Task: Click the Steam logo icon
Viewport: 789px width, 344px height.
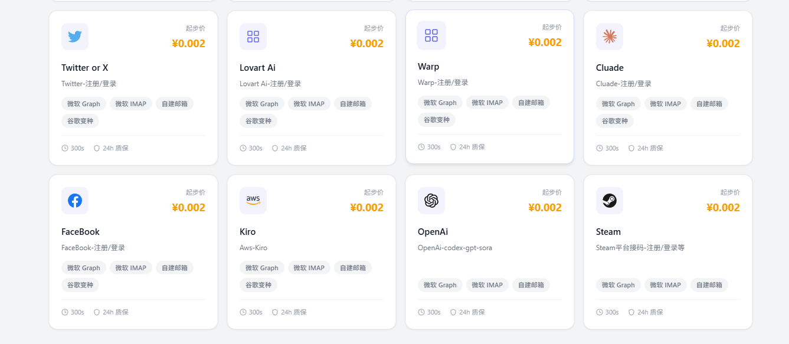Action: tap(610, 201)
